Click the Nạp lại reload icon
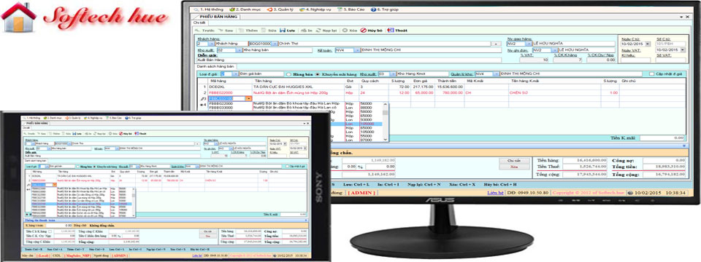The width and height of the screenshot is (701, 262). [x=318, y=31]
